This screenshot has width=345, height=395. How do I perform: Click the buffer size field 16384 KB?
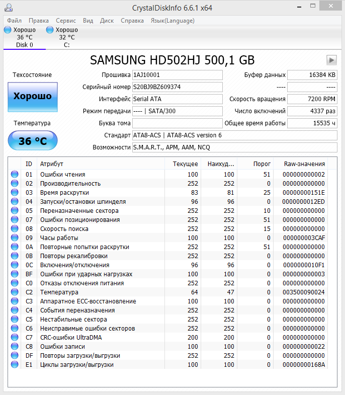tap(312, 75)
